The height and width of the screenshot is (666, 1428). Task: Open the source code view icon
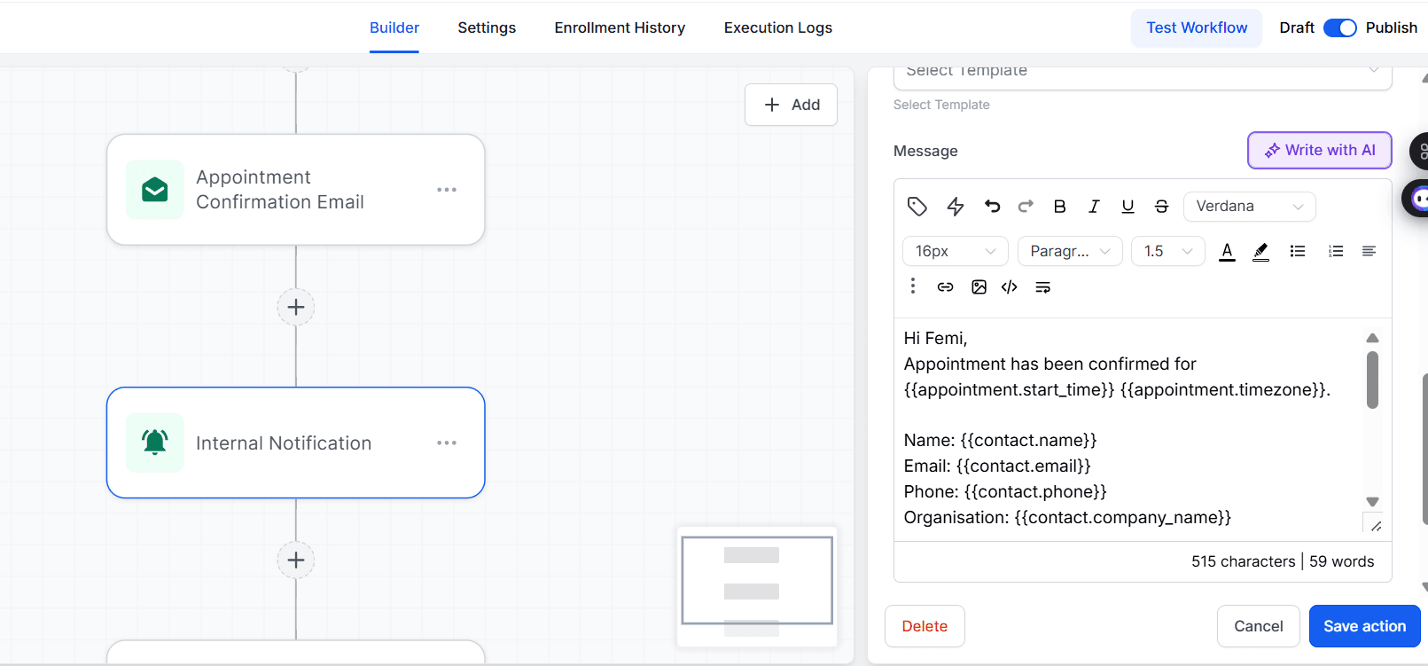click(x=1009, y=286)
